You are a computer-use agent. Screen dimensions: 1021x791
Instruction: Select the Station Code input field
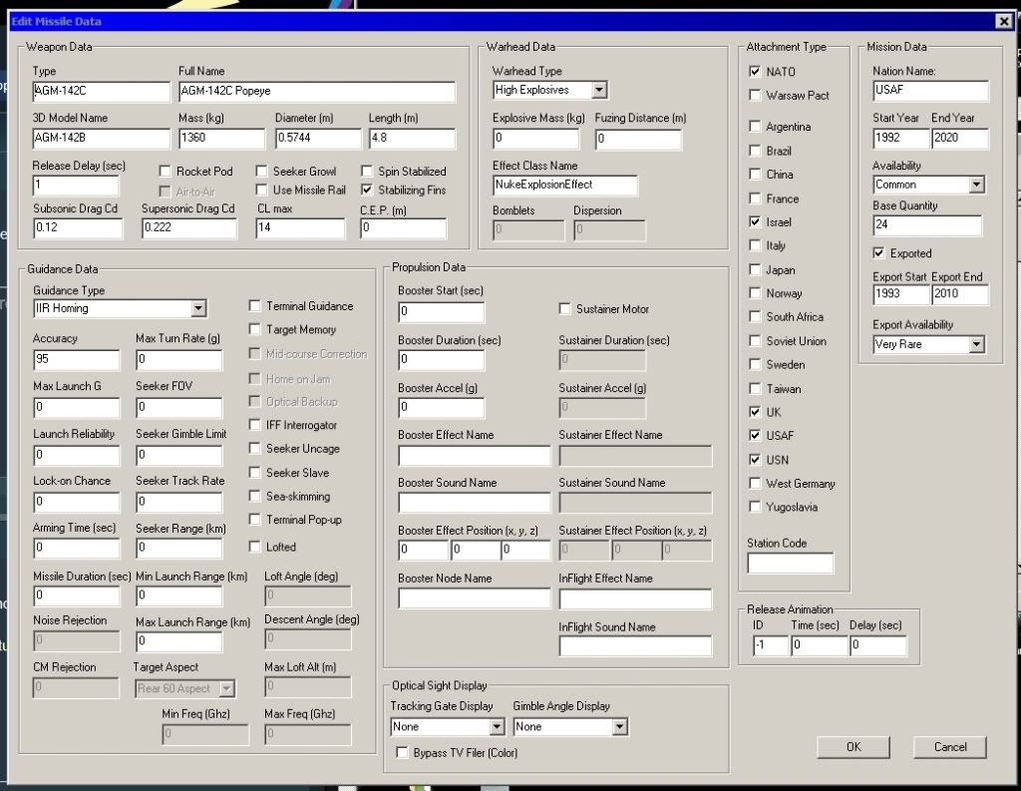791,563
